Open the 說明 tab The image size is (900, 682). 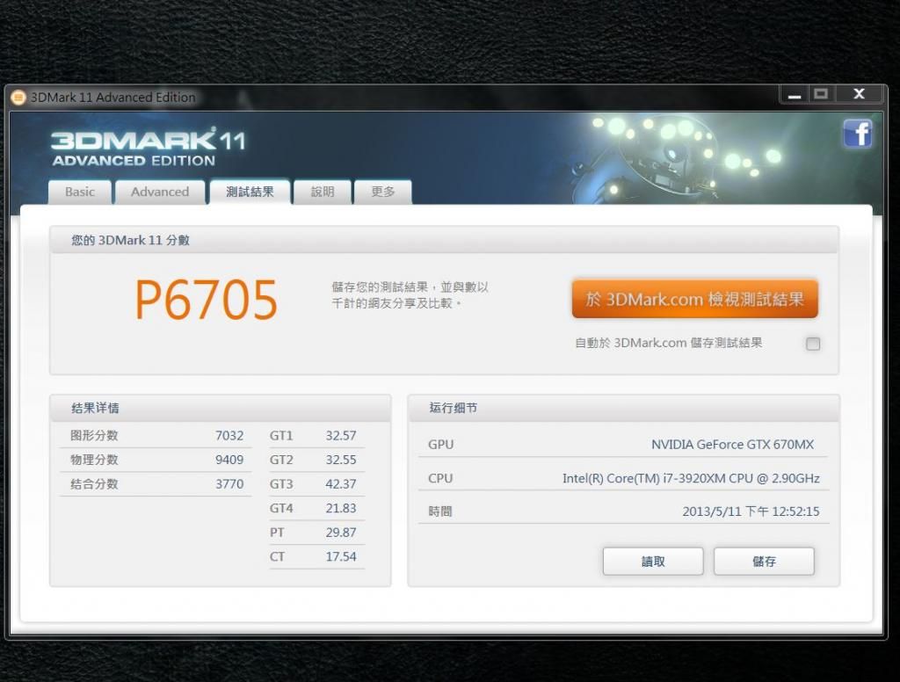323,192
